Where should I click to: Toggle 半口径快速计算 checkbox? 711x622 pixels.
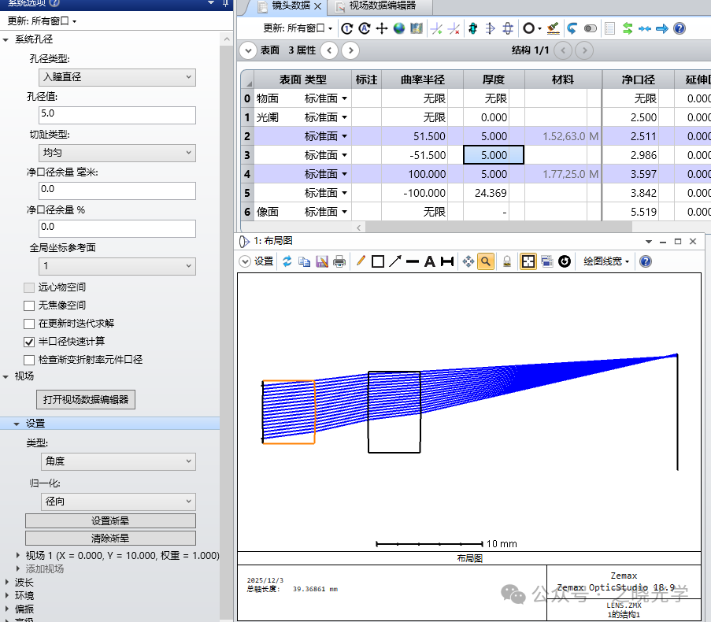29,342
